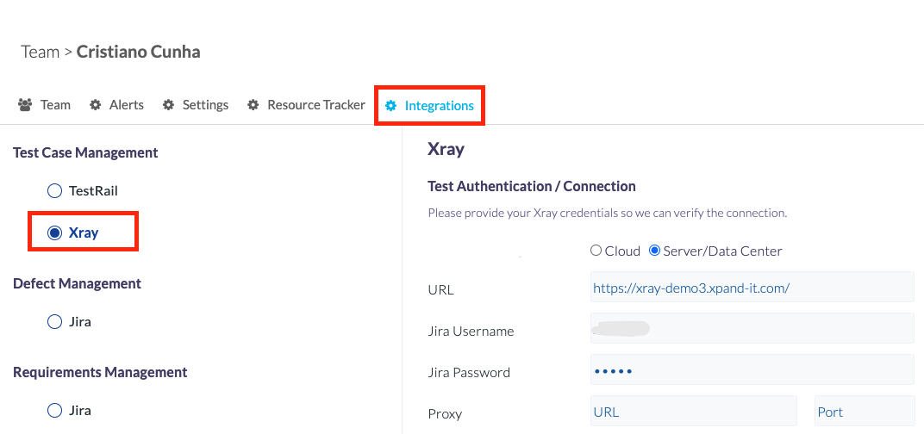
Task: Select the TestRail radio button
Action: [54, 191]
